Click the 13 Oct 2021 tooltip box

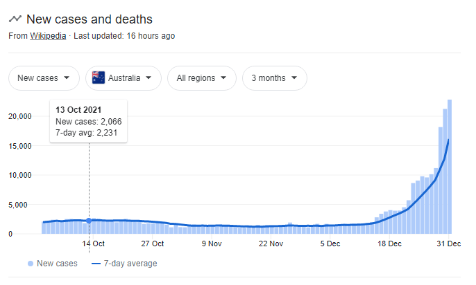[88, 120]
